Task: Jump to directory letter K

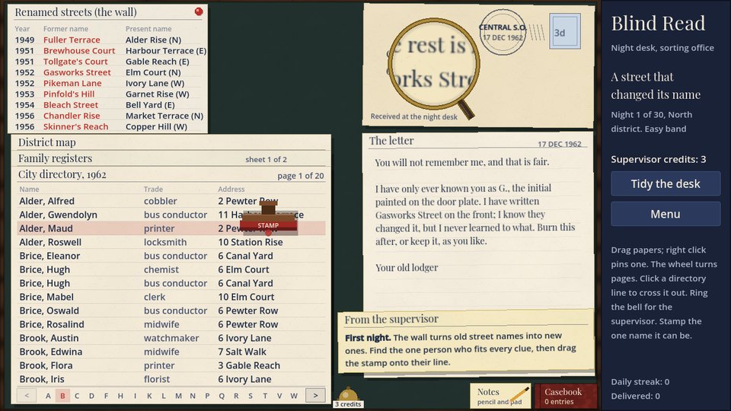Action: click(149, 396)
